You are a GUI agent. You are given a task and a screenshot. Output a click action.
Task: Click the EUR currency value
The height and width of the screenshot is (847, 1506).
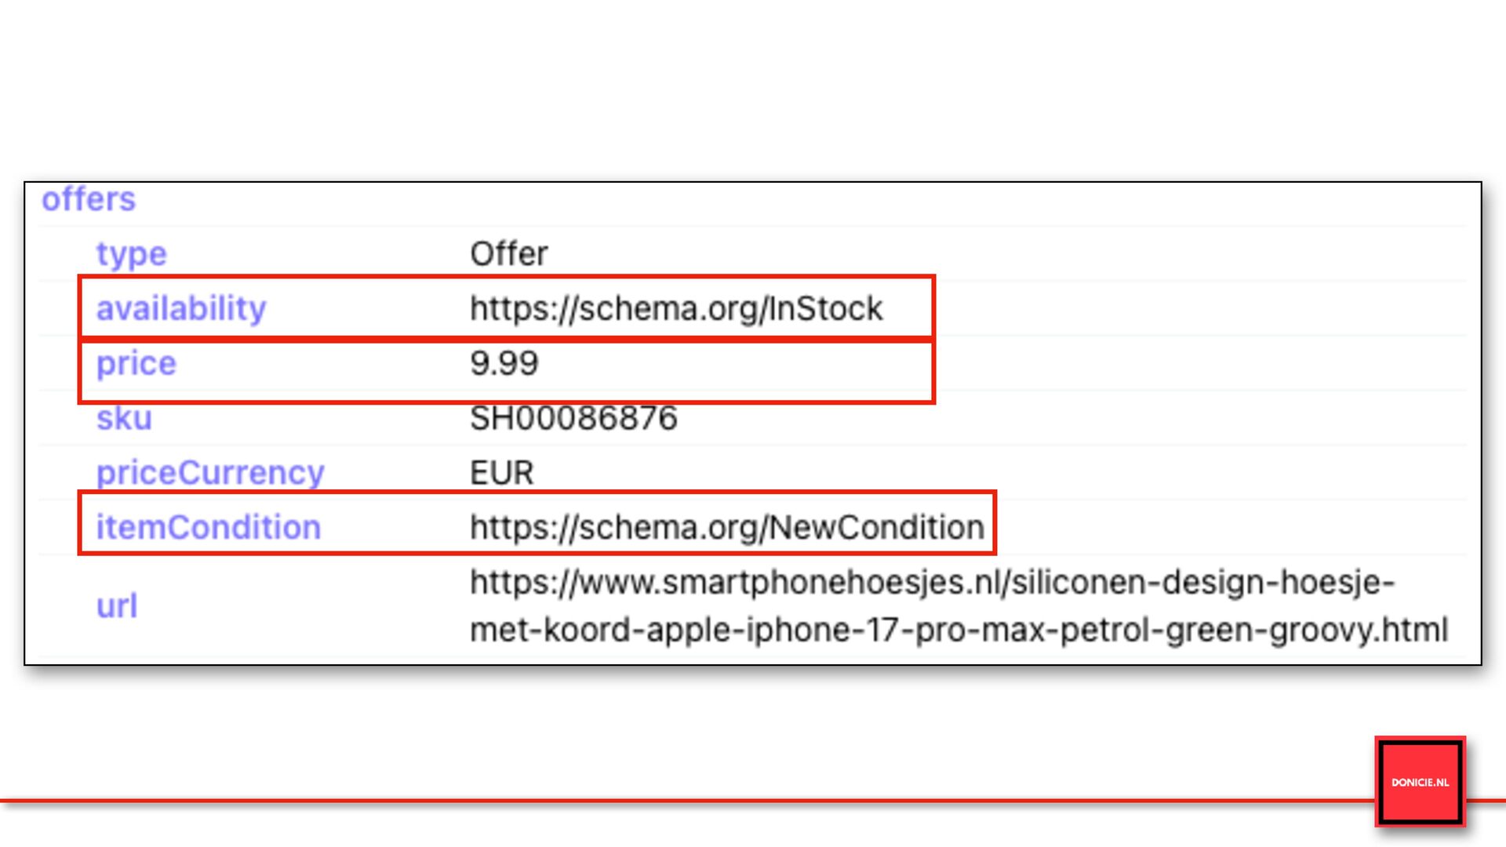pos(501,472)
